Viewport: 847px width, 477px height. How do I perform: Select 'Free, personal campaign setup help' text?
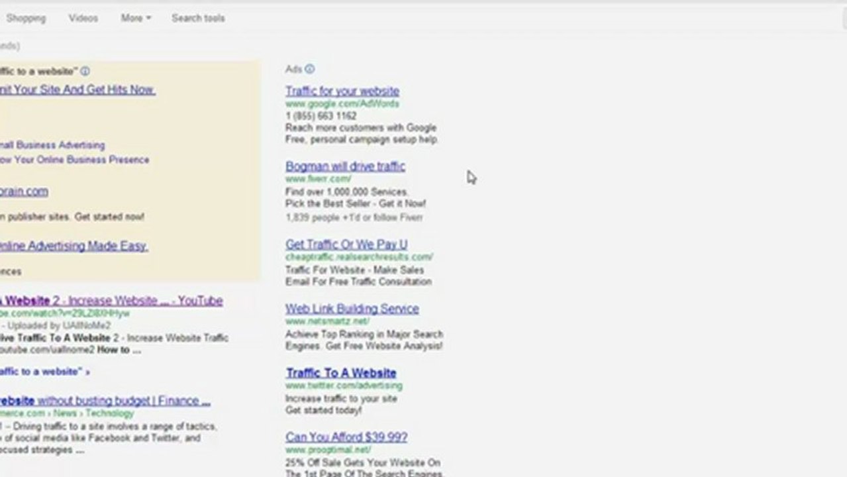coord(362,140)
